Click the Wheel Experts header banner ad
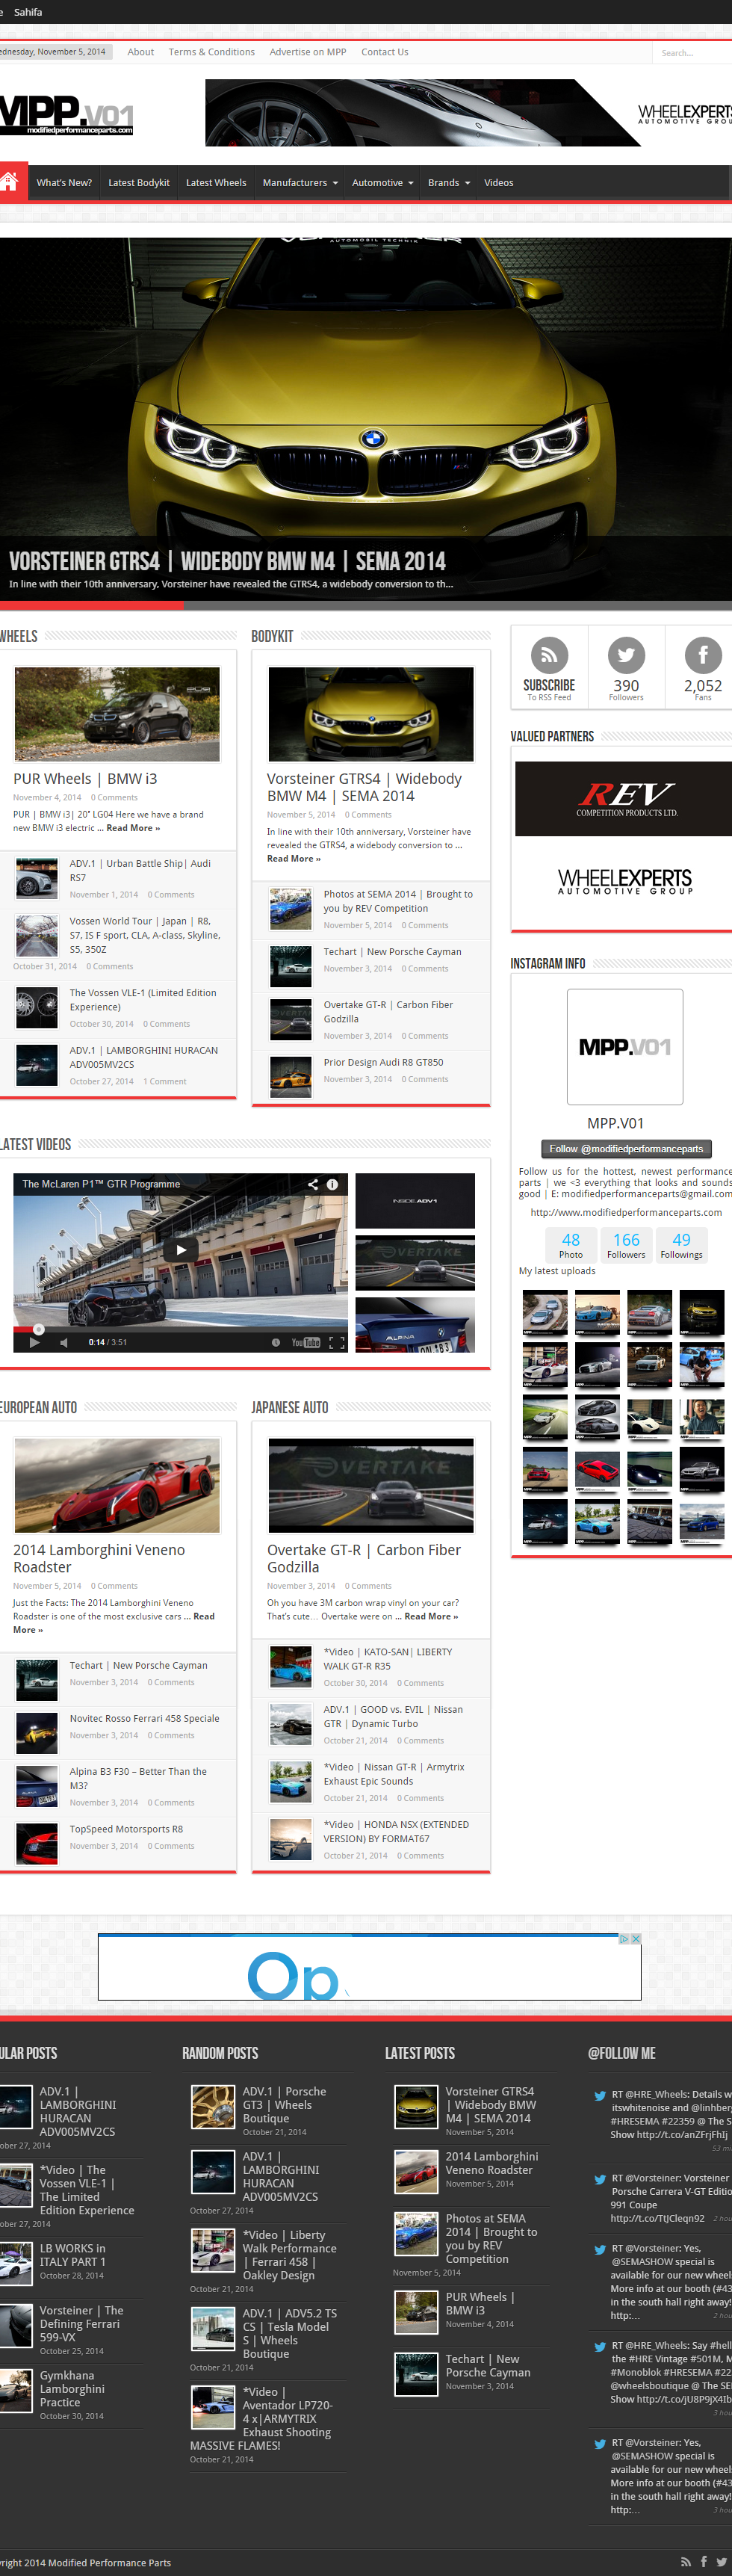The image size is (732, 2576). coord(468,113)
